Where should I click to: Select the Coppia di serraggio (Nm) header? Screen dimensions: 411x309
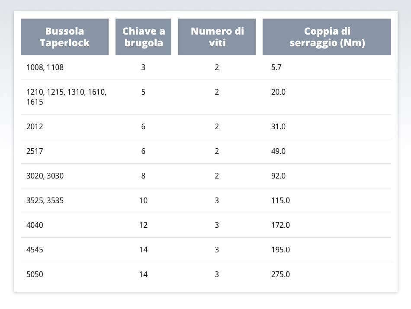click(x=327, y=37)
